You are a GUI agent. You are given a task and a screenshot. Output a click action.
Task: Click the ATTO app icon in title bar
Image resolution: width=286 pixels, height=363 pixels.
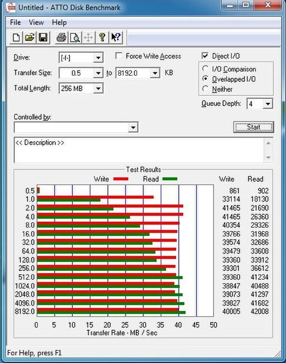tap(11, 8)
